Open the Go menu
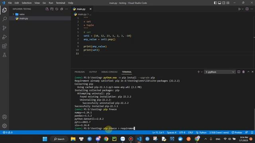Screen dimensions: 255x143 [x=44, y=3]
